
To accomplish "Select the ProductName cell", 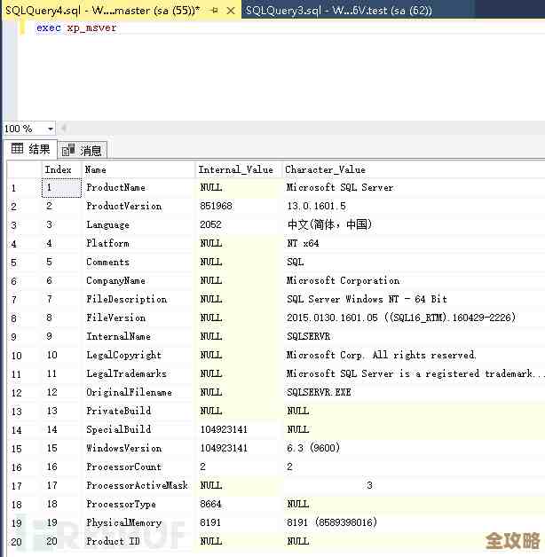I will click(138, 187).
